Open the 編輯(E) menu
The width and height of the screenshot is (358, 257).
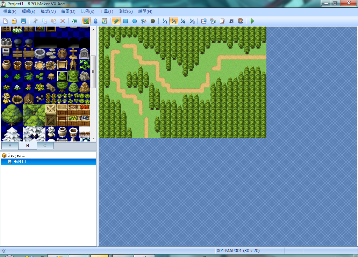pos(29,12)
